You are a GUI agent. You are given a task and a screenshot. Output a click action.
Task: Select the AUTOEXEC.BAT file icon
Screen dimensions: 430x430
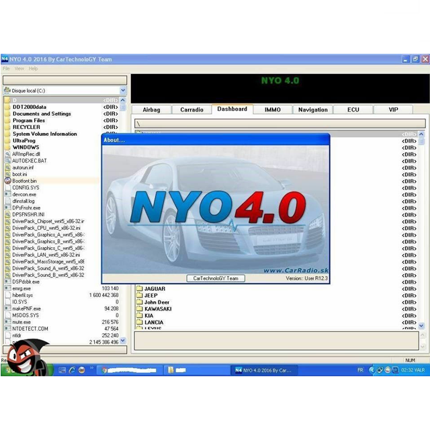coord(7,161)
